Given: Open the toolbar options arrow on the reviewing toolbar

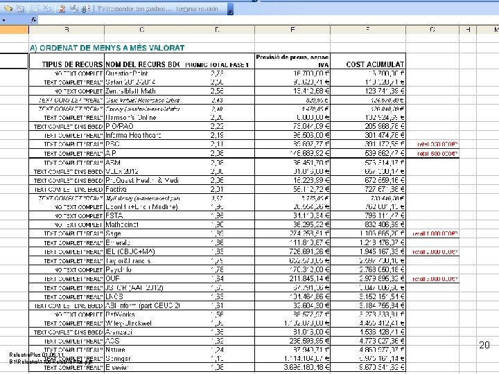Looking at the screenshot, I should (230, 9).
